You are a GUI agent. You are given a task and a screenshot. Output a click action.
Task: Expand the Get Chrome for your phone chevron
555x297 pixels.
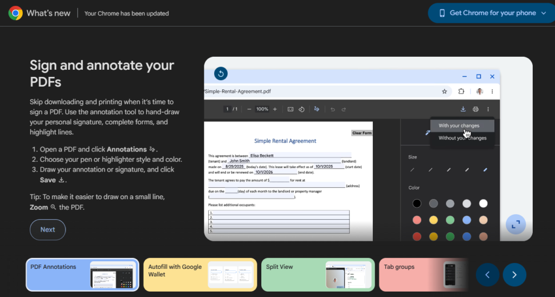pos(544,13)
